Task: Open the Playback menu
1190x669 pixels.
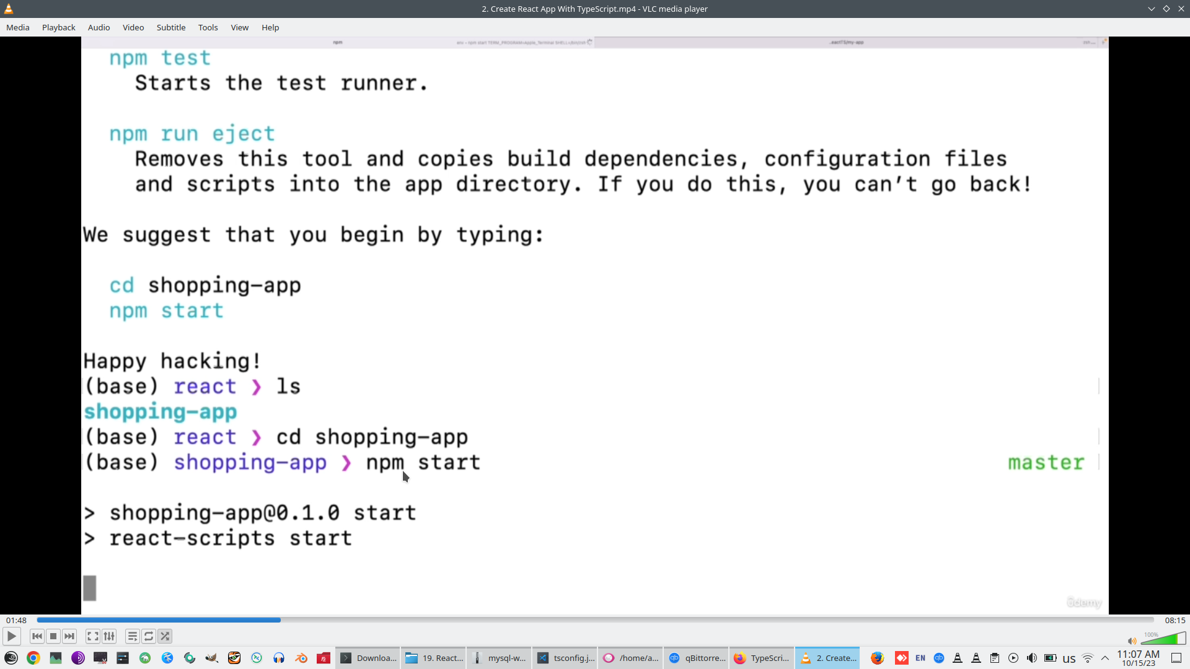Action: (58, 27)
